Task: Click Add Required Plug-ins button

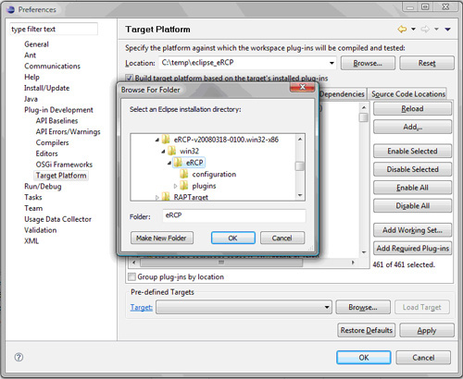Action: pos(412,248)
